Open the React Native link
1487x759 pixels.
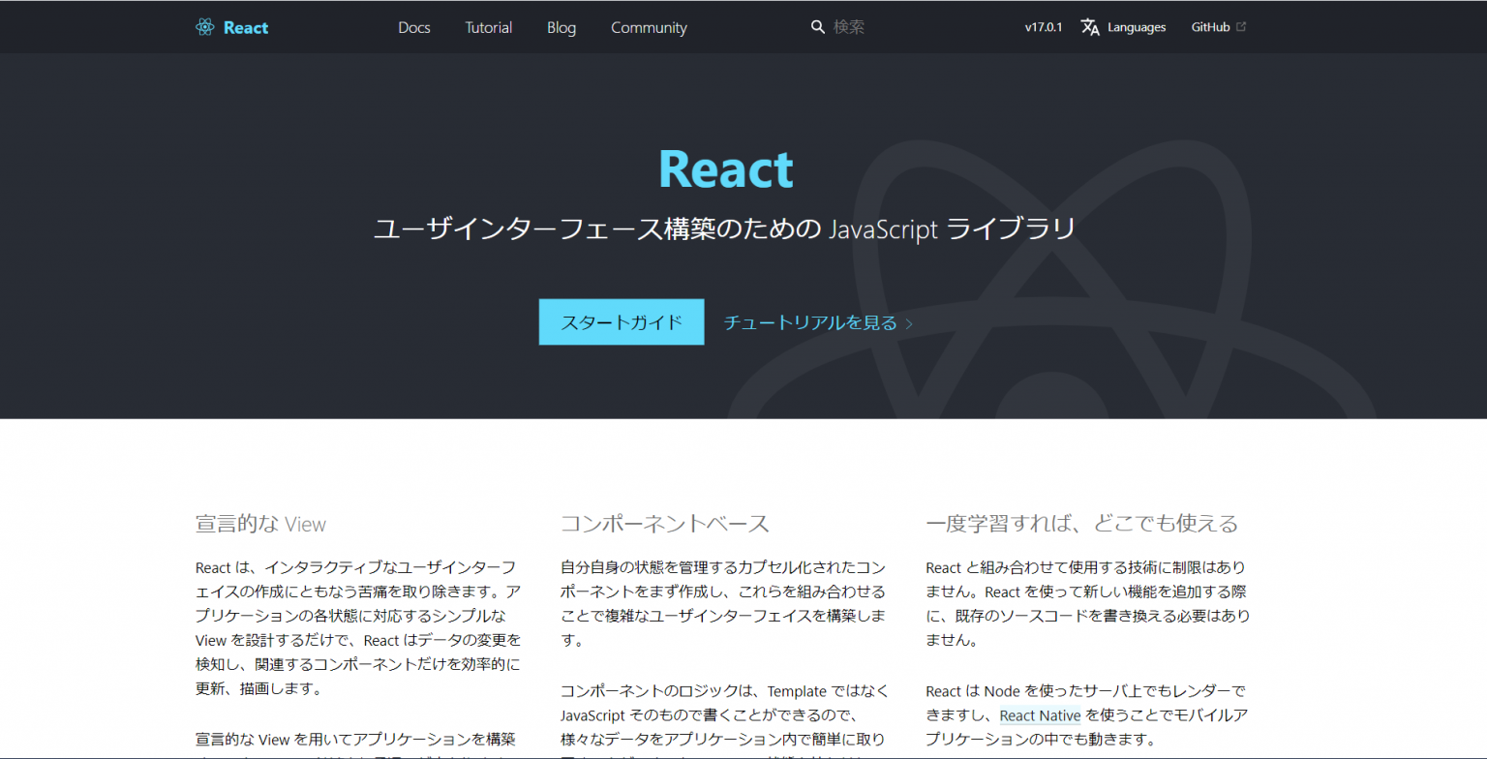(x=1041, y=716)
